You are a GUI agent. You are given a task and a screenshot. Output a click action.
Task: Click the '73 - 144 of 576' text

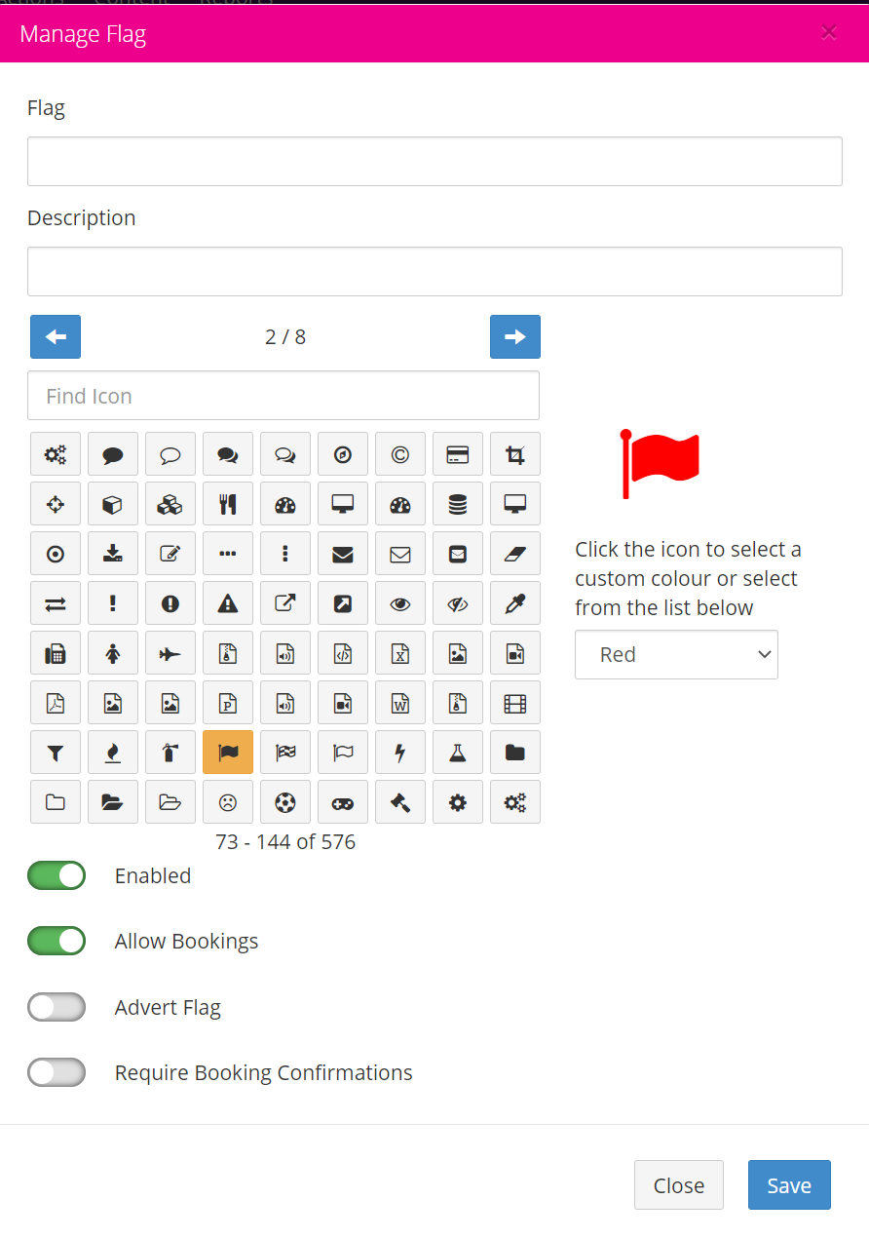point(285,841)
